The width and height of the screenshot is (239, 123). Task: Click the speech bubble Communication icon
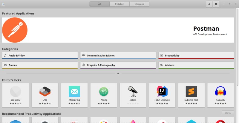tap(83, 55)
